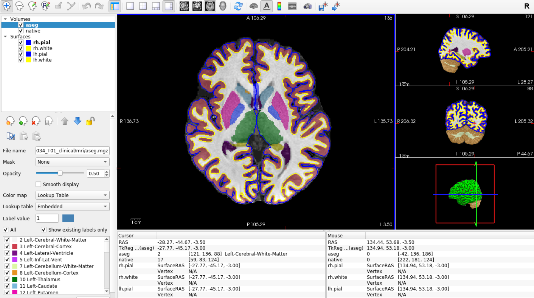
Task: Select the native volume layer
Action: coord(33,31)
